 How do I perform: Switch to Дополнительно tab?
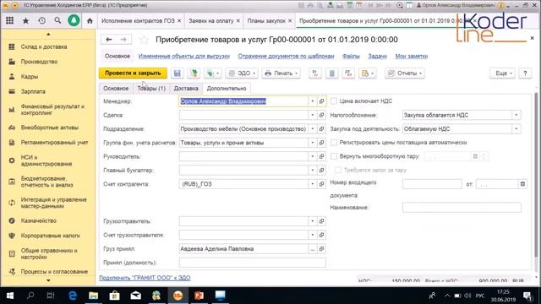(x=227, y=88)
